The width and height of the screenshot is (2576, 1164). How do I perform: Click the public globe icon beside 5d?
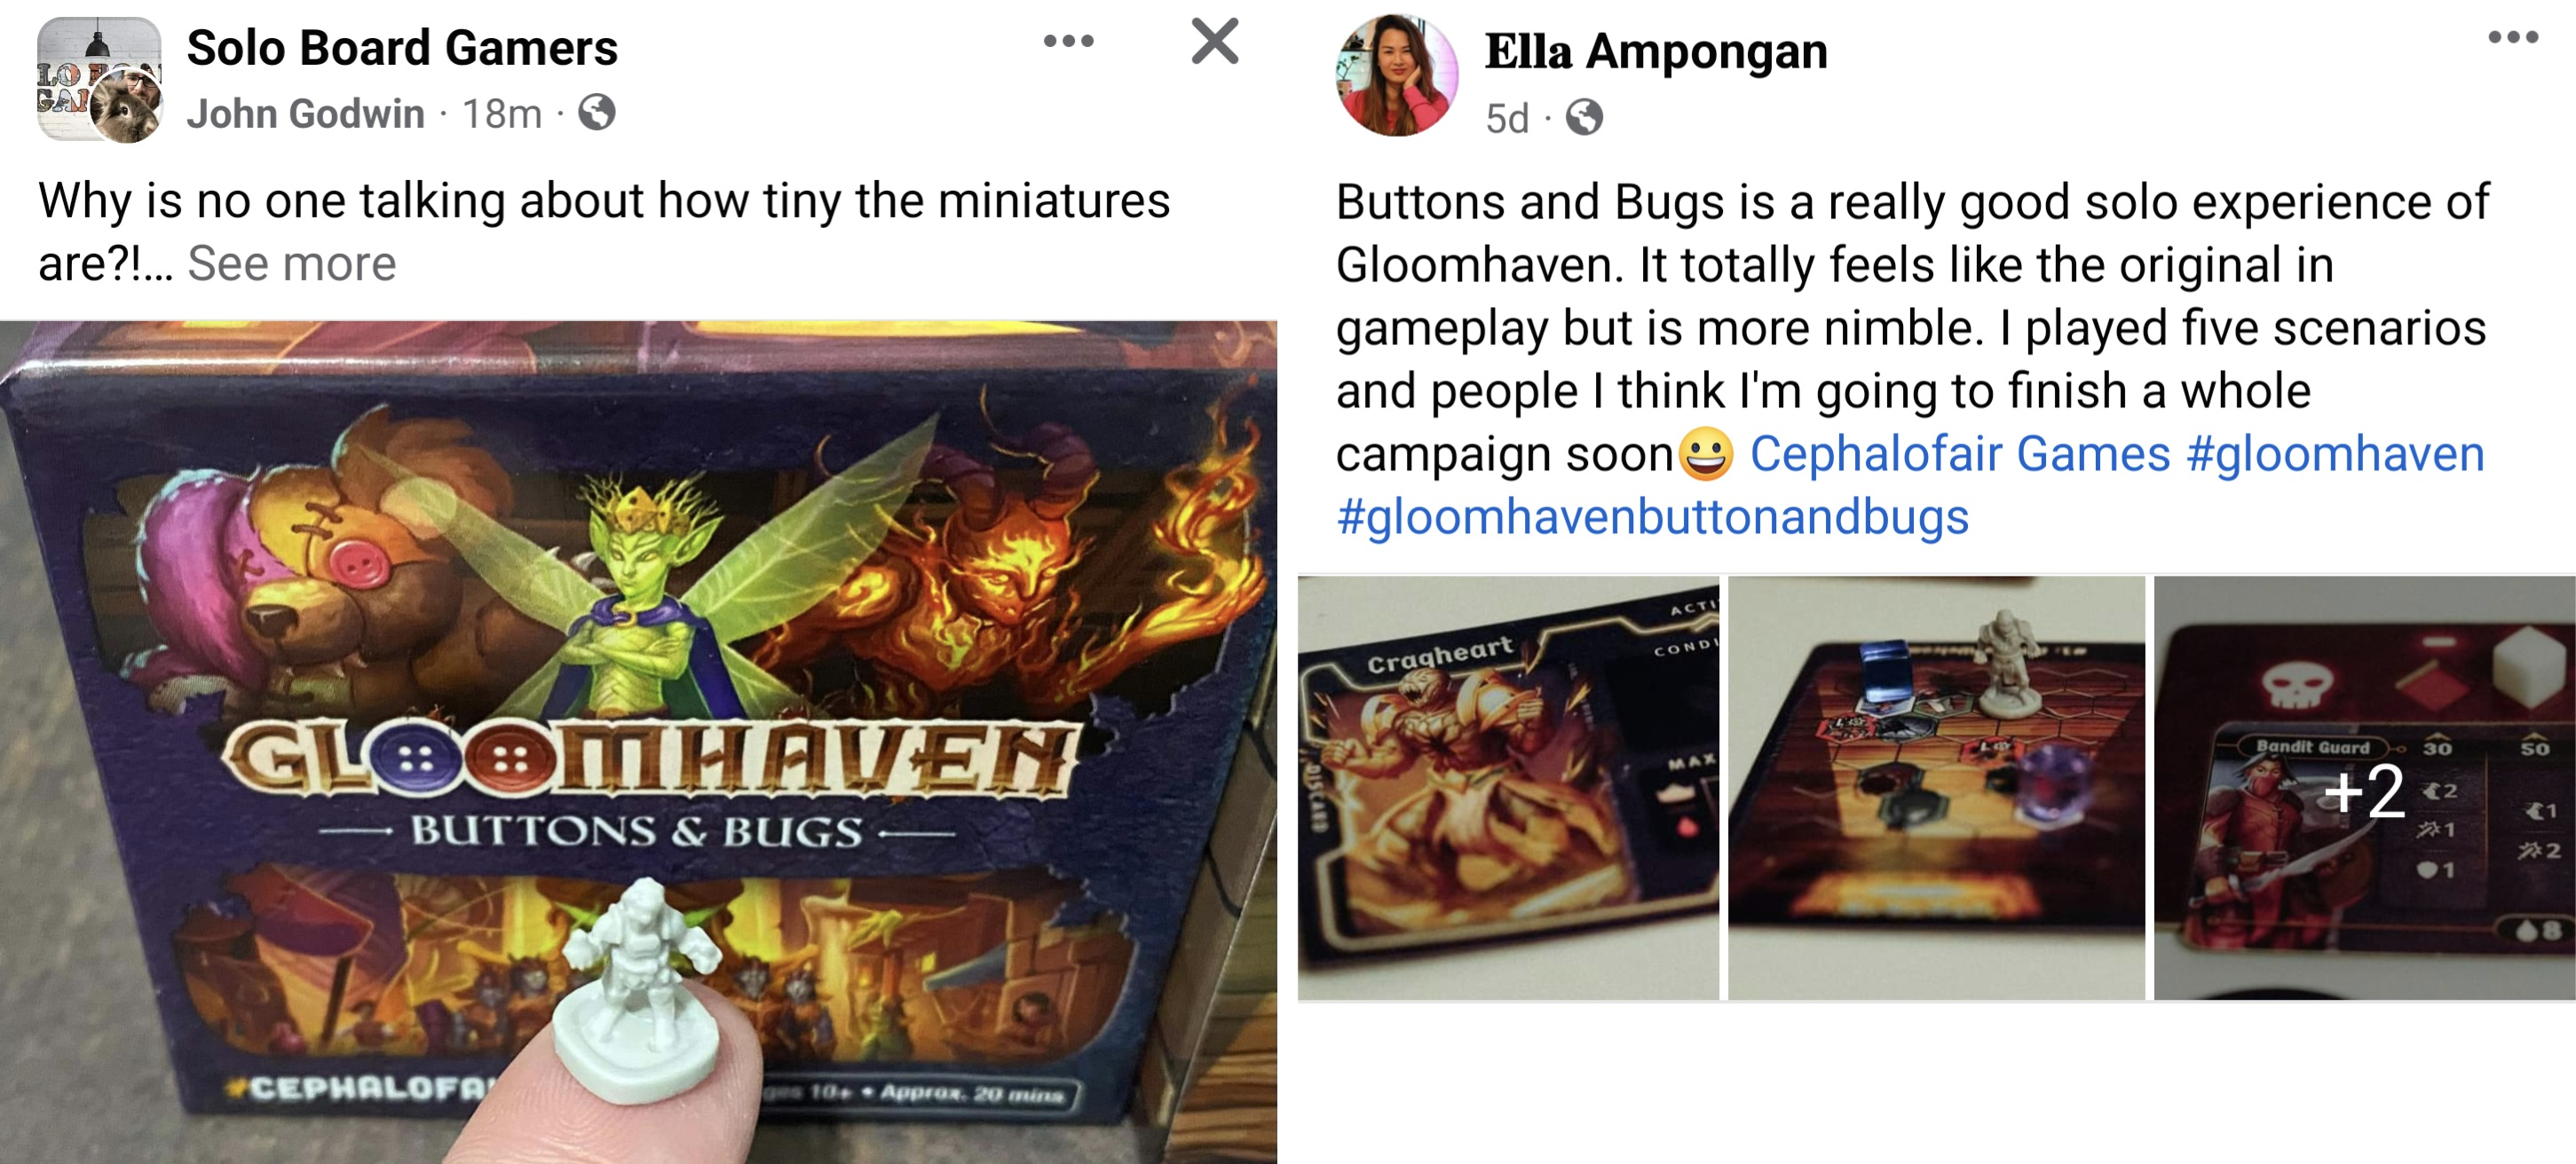click(1584, 118)
